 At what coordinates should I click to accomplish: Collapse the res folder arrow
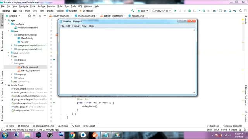pyautogui.click(x=9, y=56)
